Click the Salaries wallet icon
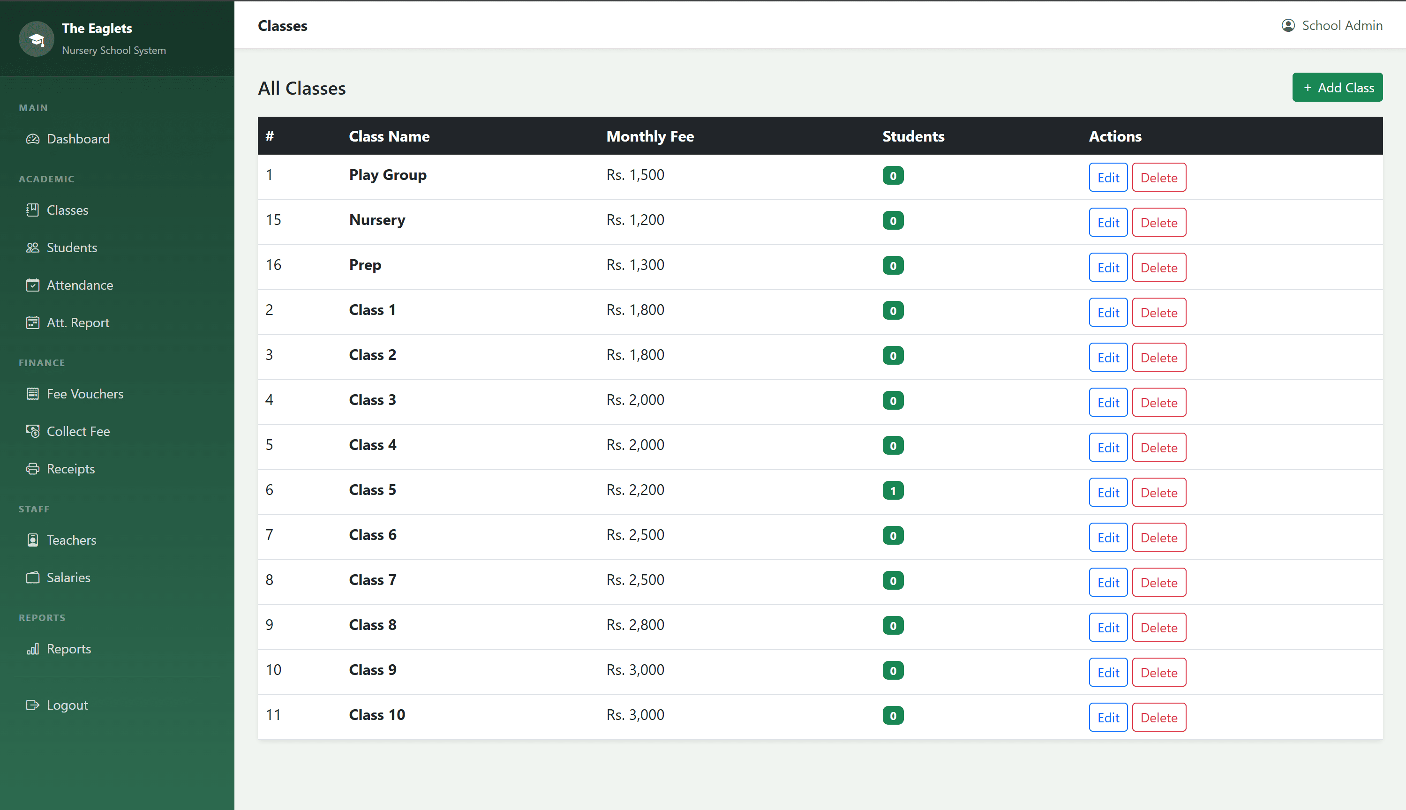The width and height of the screenshot is (1406, 810). [x=33, y=577]
